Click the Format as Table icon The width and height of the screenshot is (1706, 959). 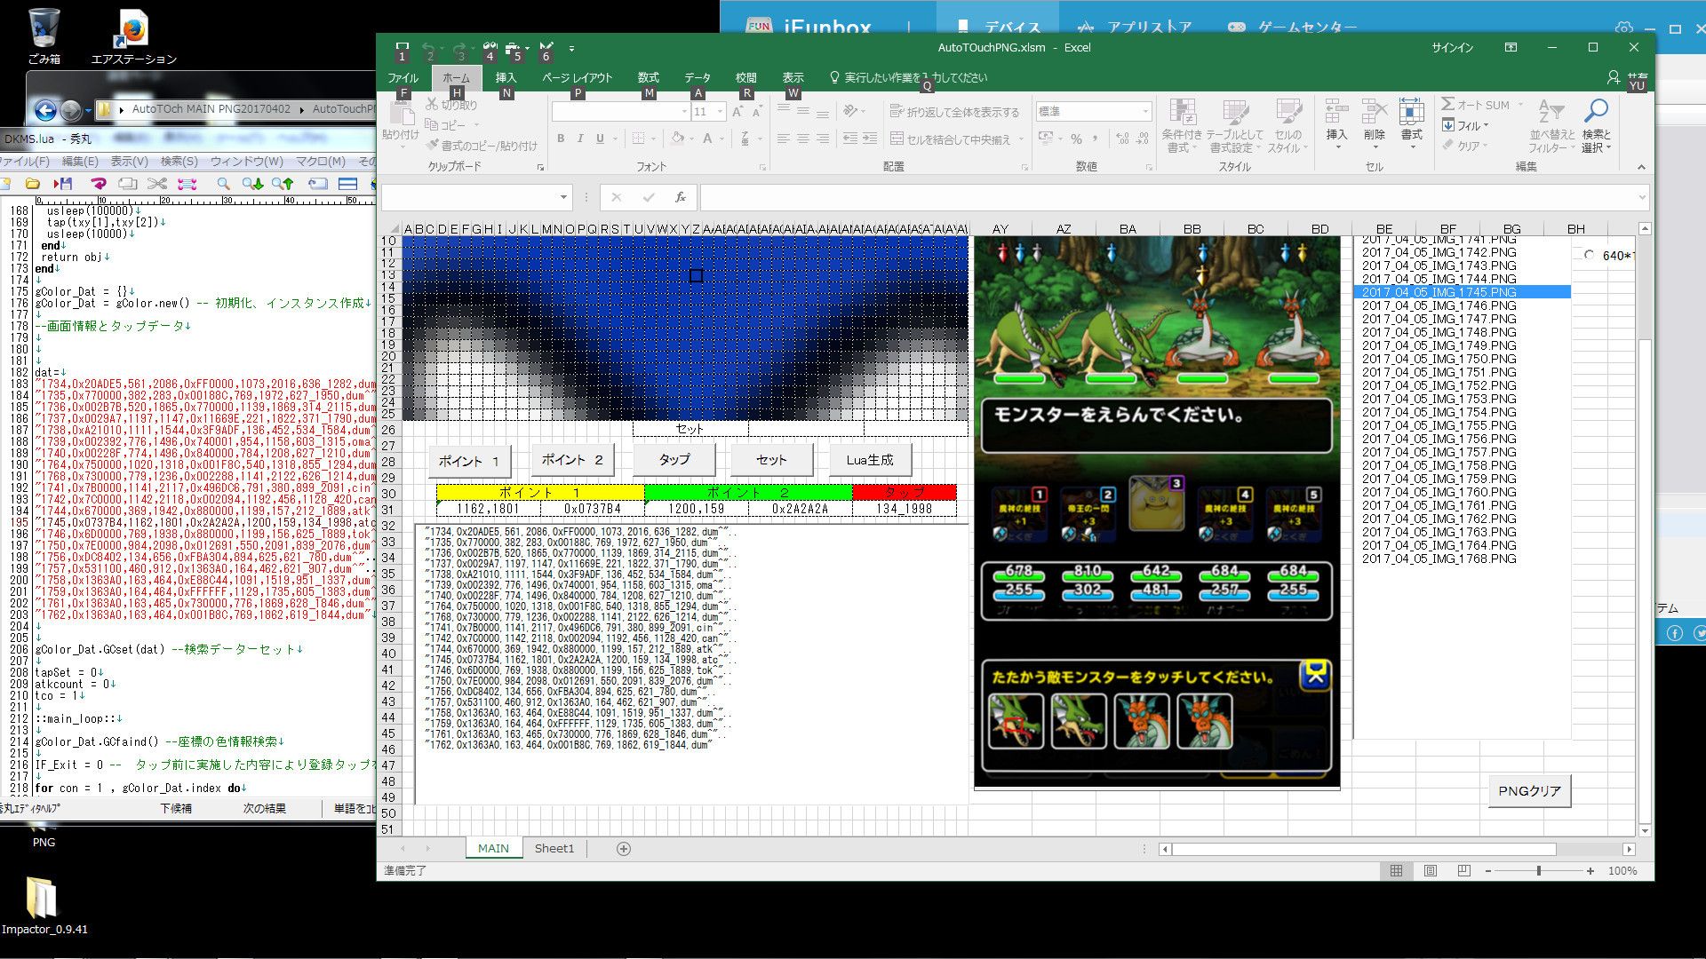(x=1236, y=113)
